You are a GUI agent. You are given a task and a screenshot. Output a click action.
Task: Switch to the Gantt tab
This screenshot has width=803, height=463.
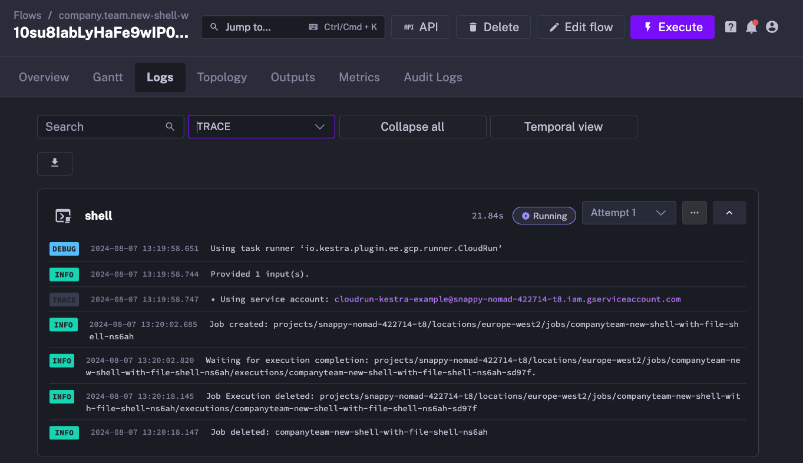[x=108, y=77]
